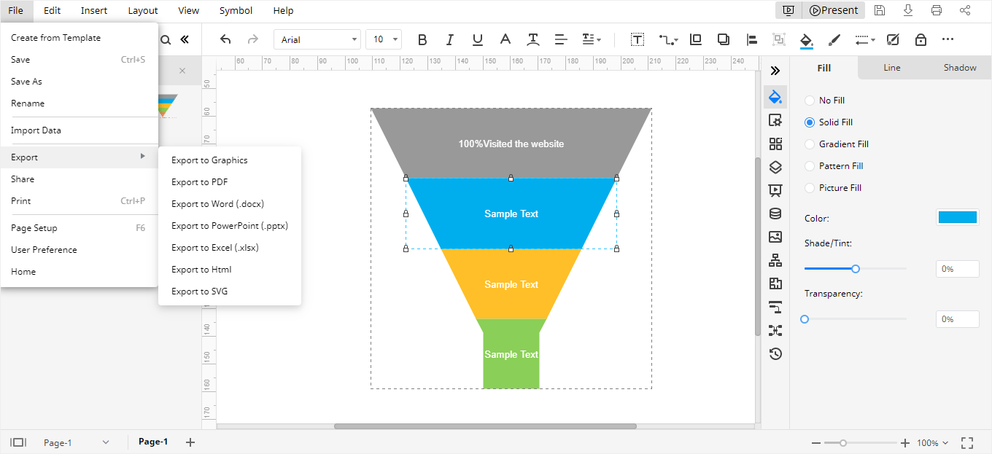Click the lock icon in toolbar
Screen dimensions: 992x454
(921, 39)
